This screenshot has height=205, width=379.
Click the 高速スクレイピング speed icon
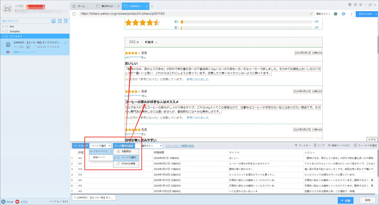tap(8, 52)
